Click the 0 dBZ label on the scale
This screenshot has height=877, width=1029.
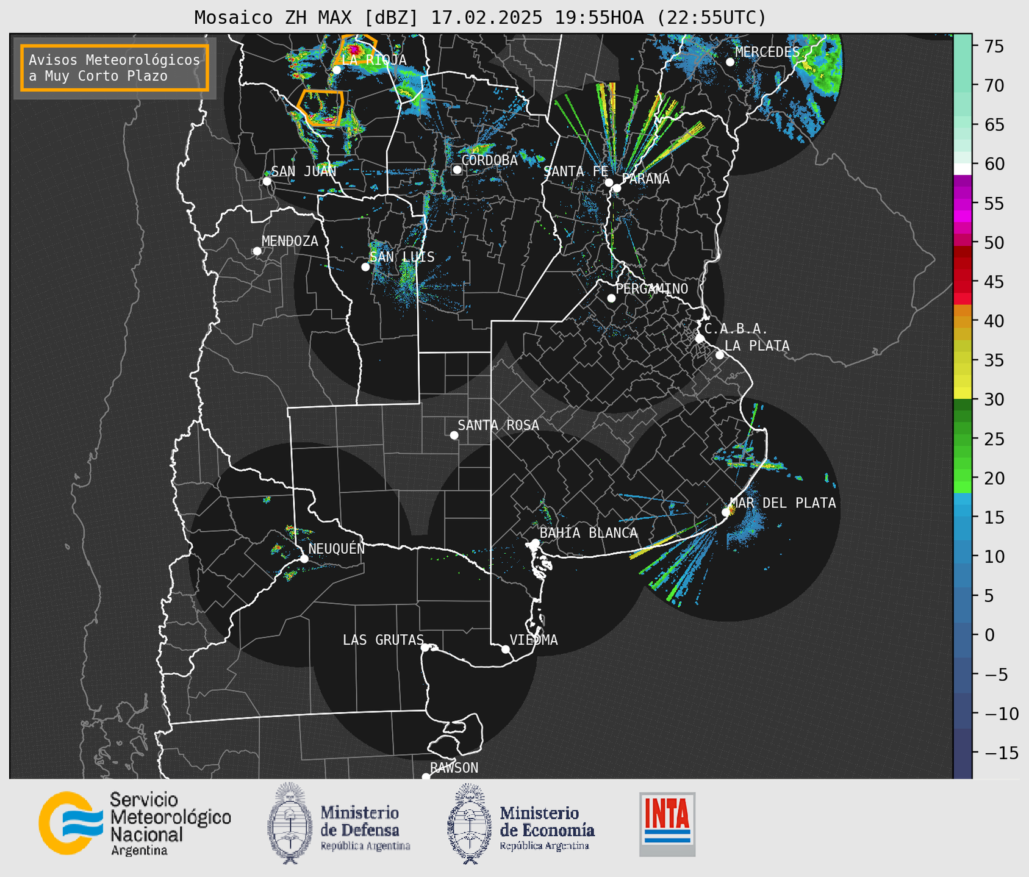coord(989,635)
